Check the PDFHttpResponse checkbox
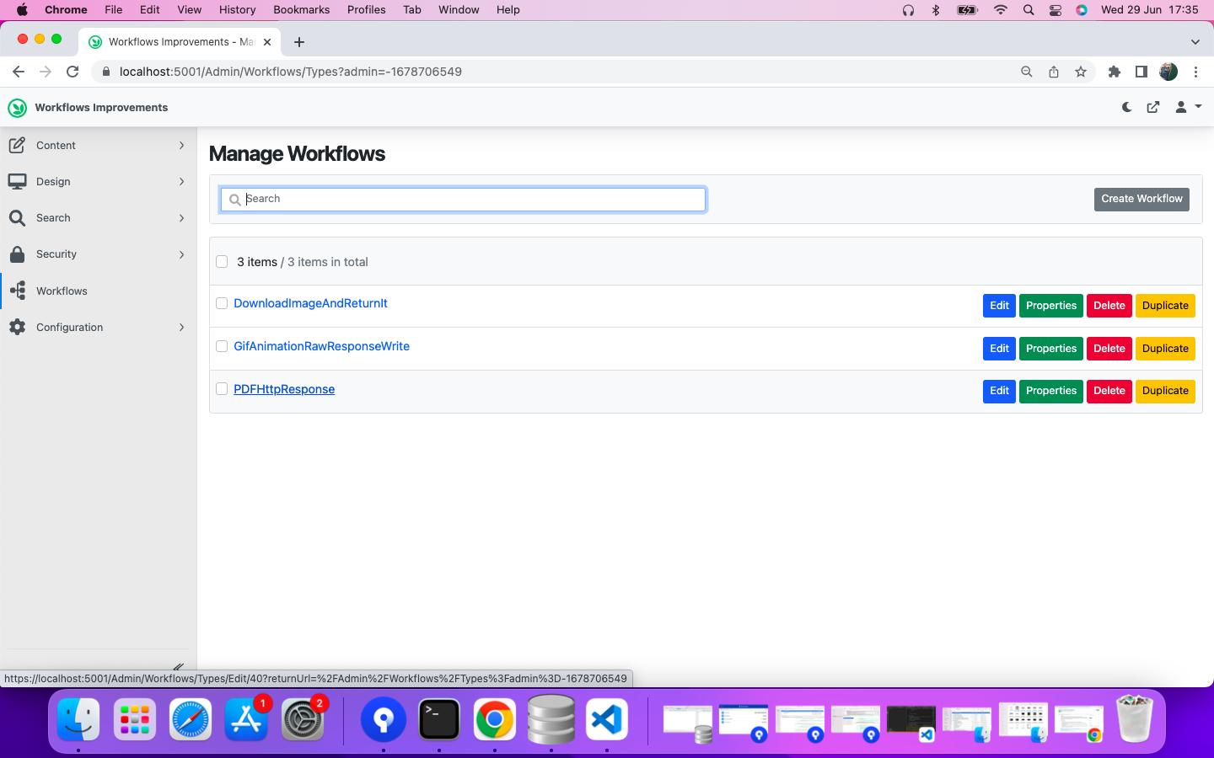The height and width of the screenshot is (758, 1214). click(x=222, y=389)
